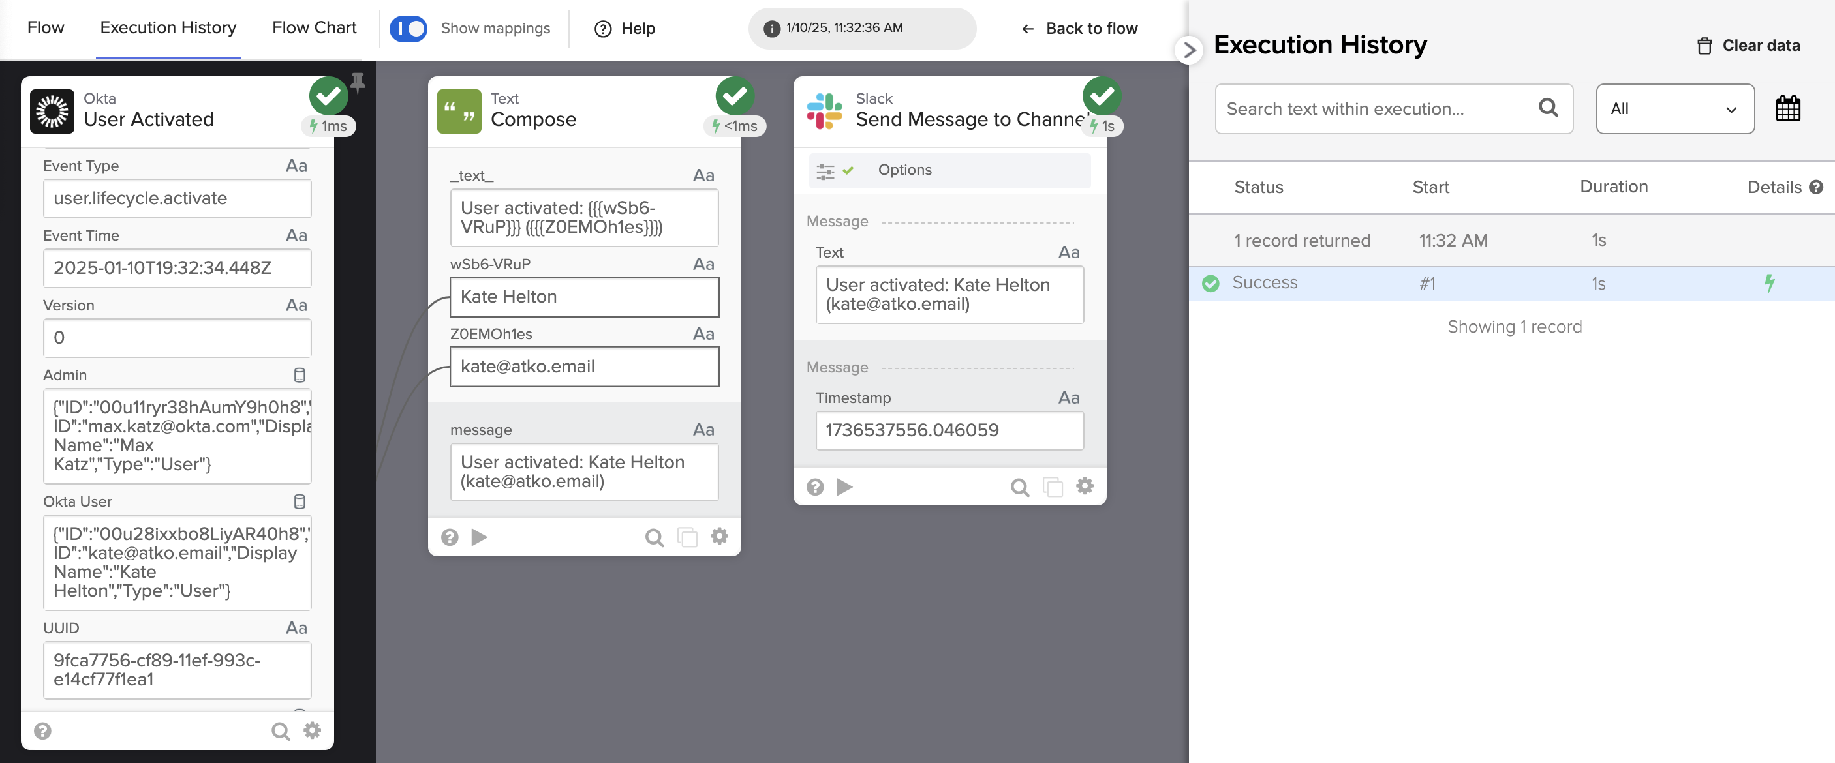Toggle Show mappings off

[x=408, y=29]
